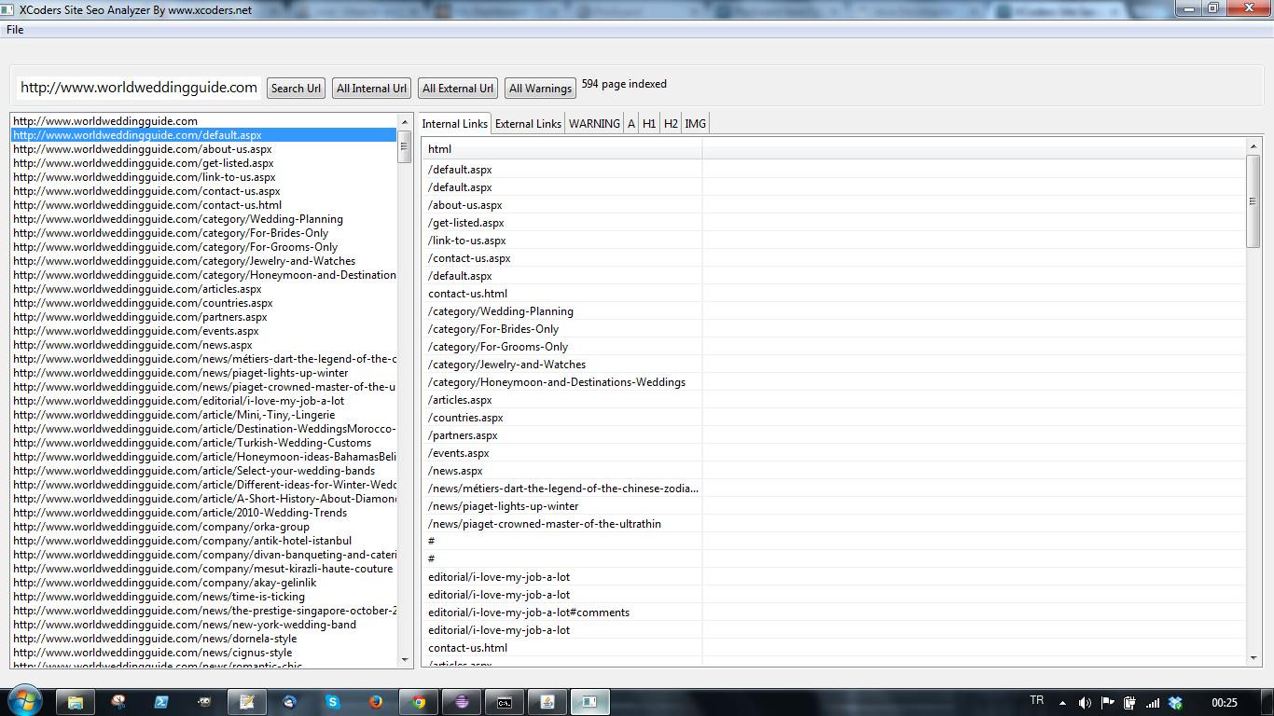Switch to the Internal Links tab
The height and width of the screenshot is (716, 1274).
pyautogui.click(x=454, y=123)
